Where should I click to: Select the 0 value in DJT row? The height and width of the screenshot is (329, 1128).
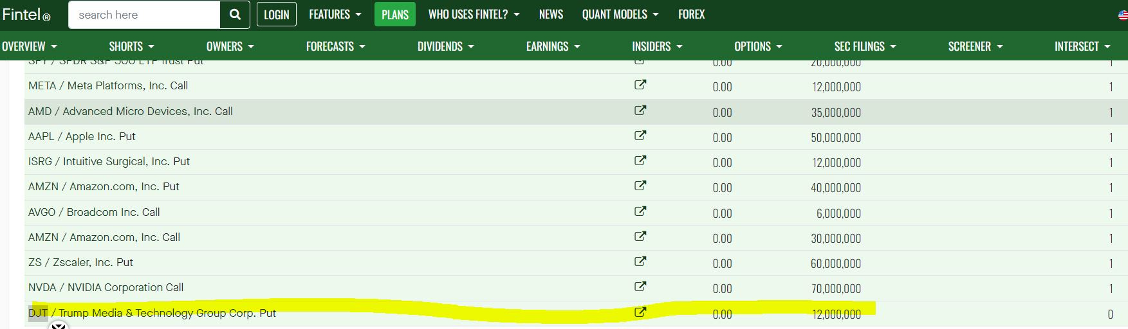click(1110, 314)
